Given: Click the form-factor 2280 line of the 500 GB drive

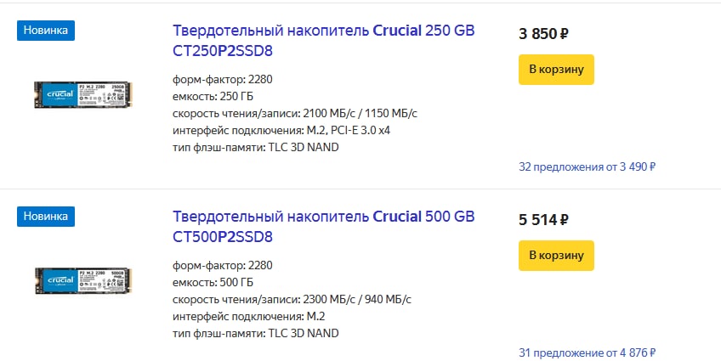Looking at the screenshot, I should (x=223, y=266).
